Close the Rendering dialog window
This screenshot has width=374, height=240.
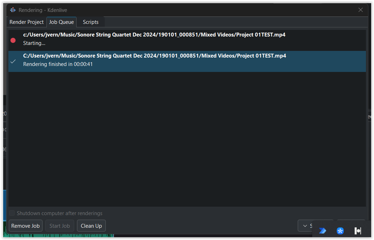(360, 10)
